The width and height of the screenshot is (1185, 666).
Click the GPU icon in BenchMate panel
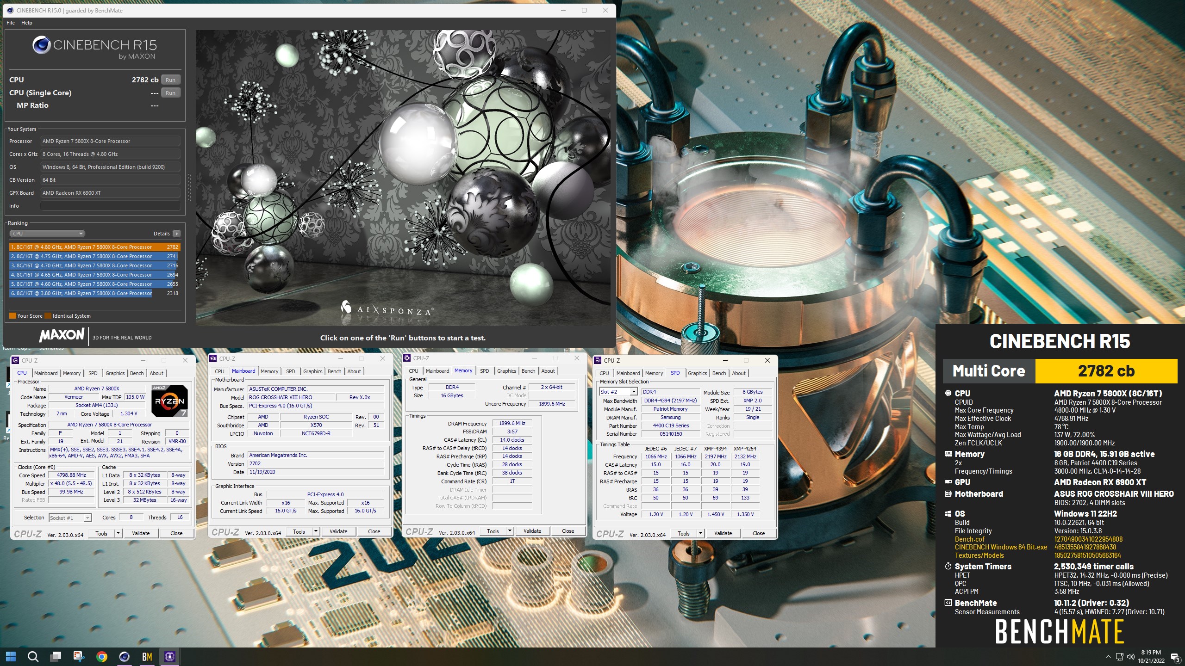point(948,482)
